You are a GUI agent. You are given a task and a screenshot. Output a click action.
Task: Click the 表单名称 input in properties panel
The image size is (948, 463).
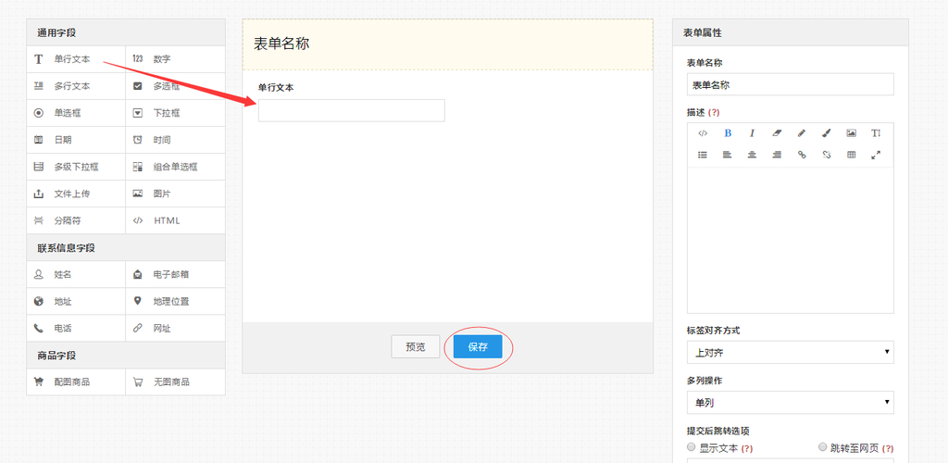click(x=791, y=84)
